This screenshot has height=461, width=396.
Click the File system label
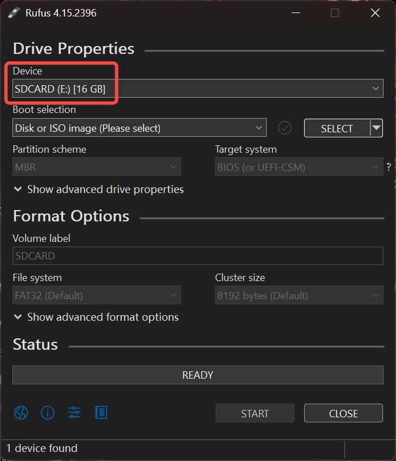coord(37,278)
